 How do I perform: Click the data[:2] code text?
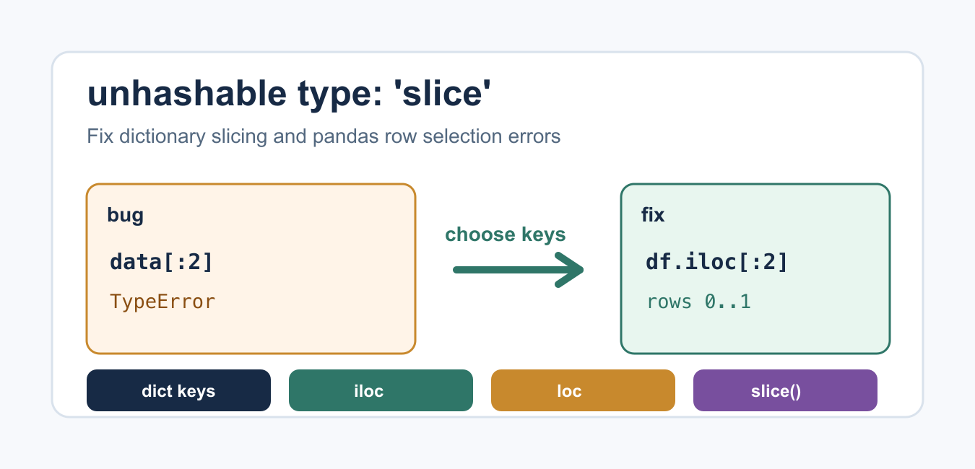(162, 262)
